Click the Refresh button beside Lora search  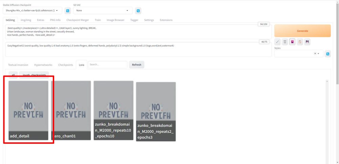coord(137,65)
